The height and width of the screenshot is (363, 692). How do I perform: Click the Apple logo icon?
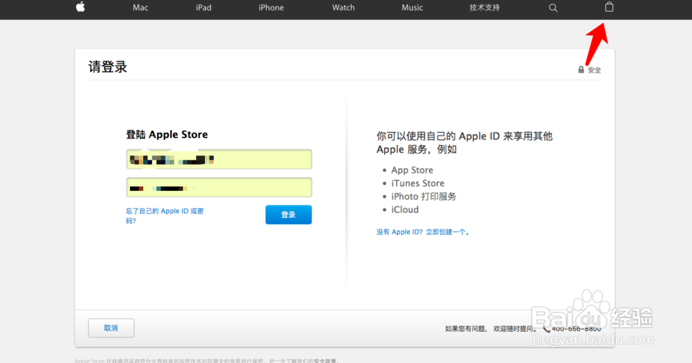(x=80, y=7)
